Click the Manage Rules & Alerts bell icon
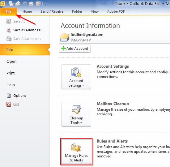The image size is (170, 167). [x=76, y=147]
